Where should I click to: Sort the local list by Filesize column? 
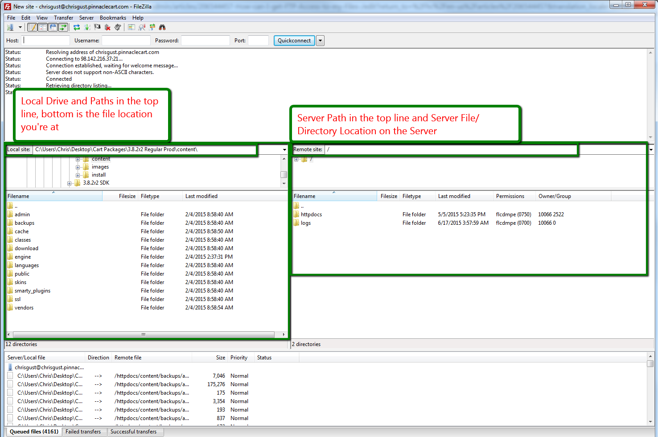pyautogui.click(x=120, y=196)
